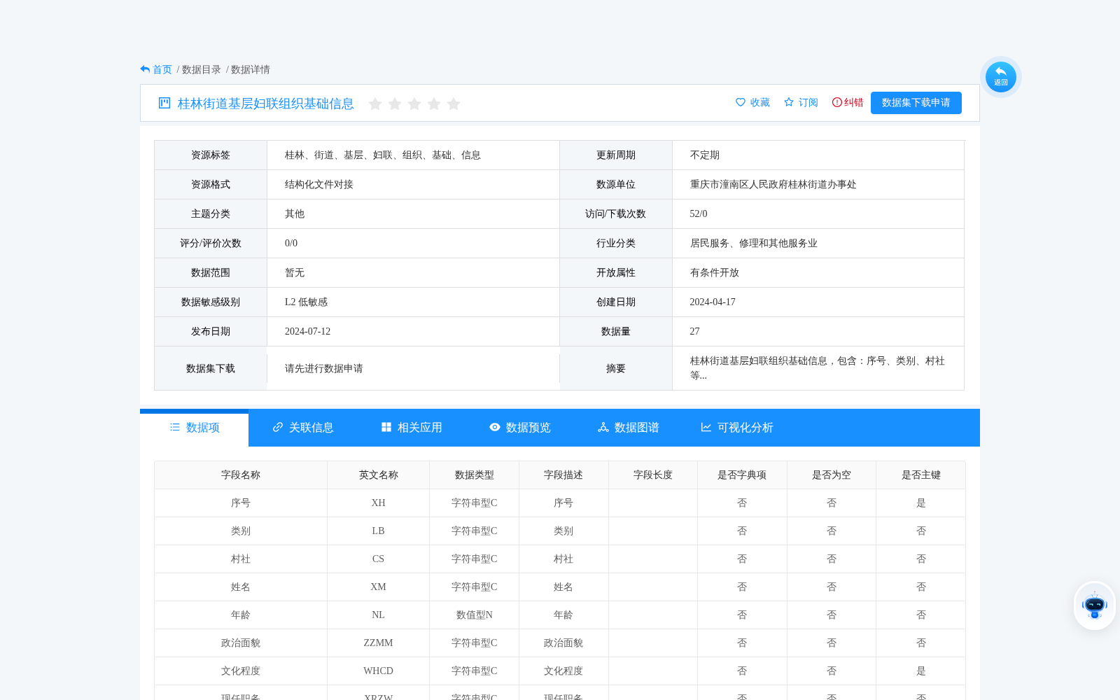The width and height of the screenshot is (1120, 700).
Task: Switch to the 数据项 tab
Action: coord(195,428)
